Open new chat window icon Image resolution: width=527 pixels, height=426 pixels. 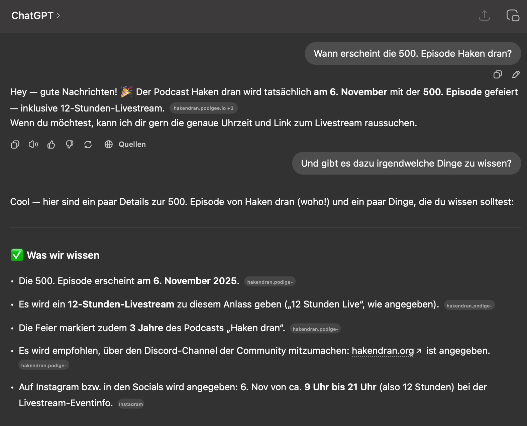point(513,16)
